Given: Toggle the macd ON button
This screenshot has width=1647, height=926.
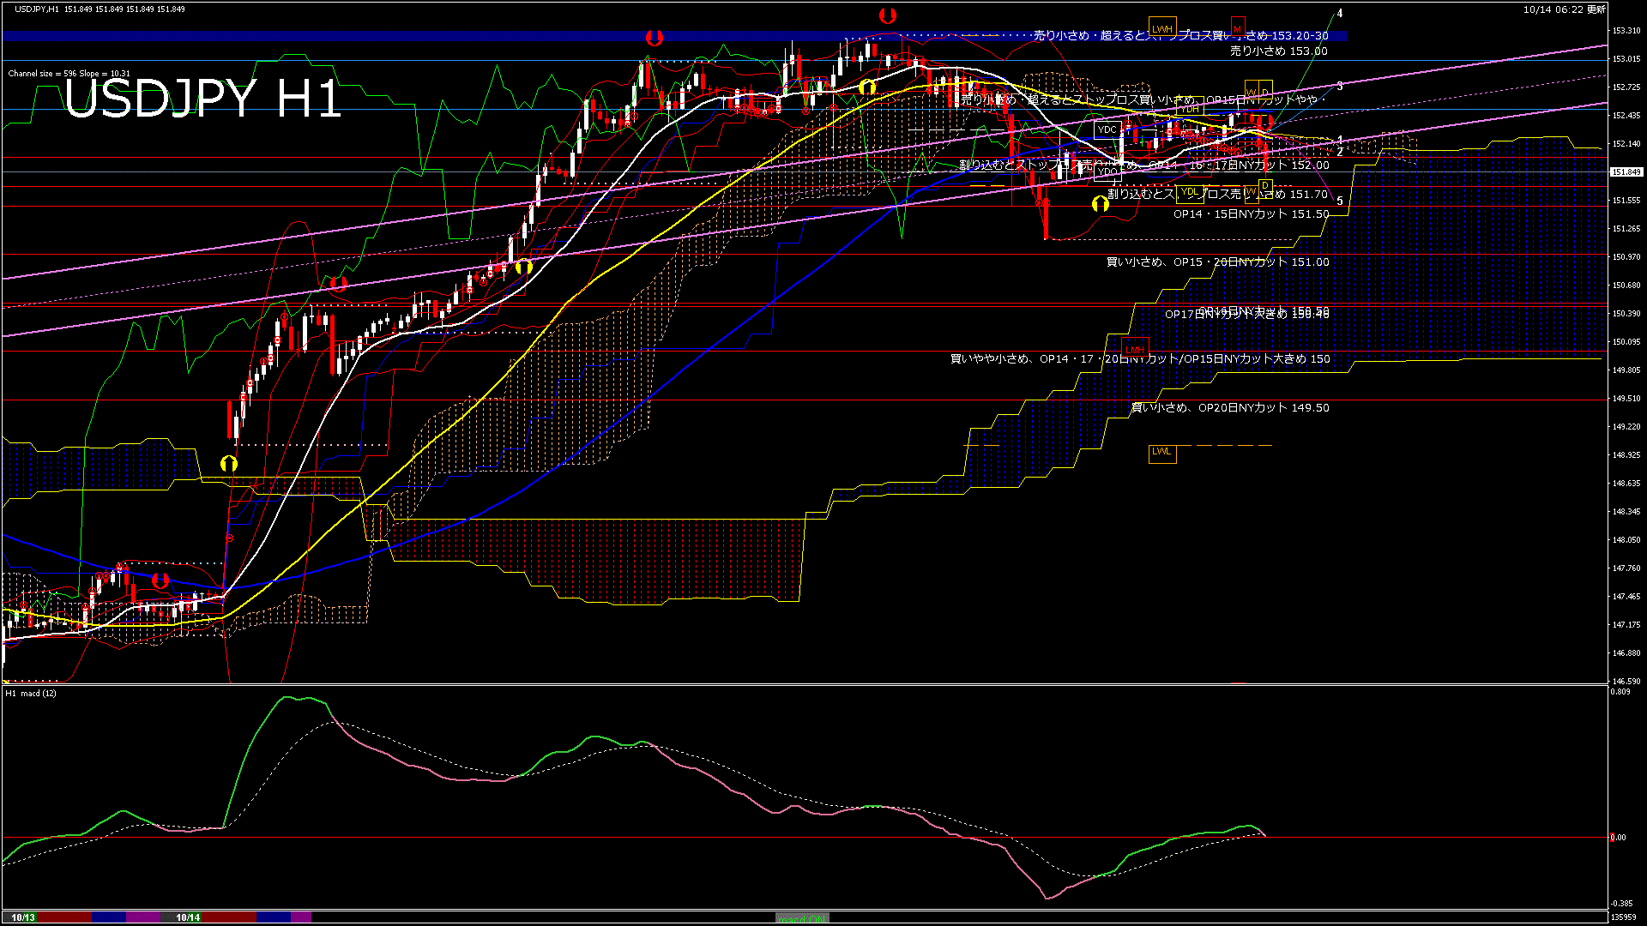Looking at the screenshot, I should click(x=802, y=917).
